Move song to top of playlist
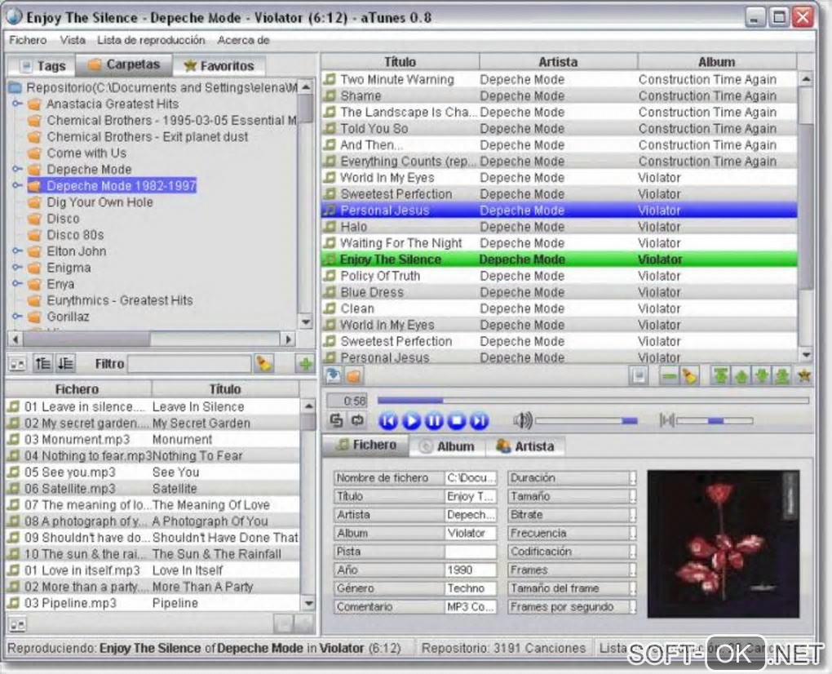 [720, 375]
